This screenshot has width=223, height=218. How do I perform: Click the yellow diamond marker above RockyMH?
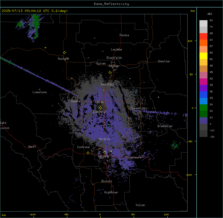pos(65,53)
